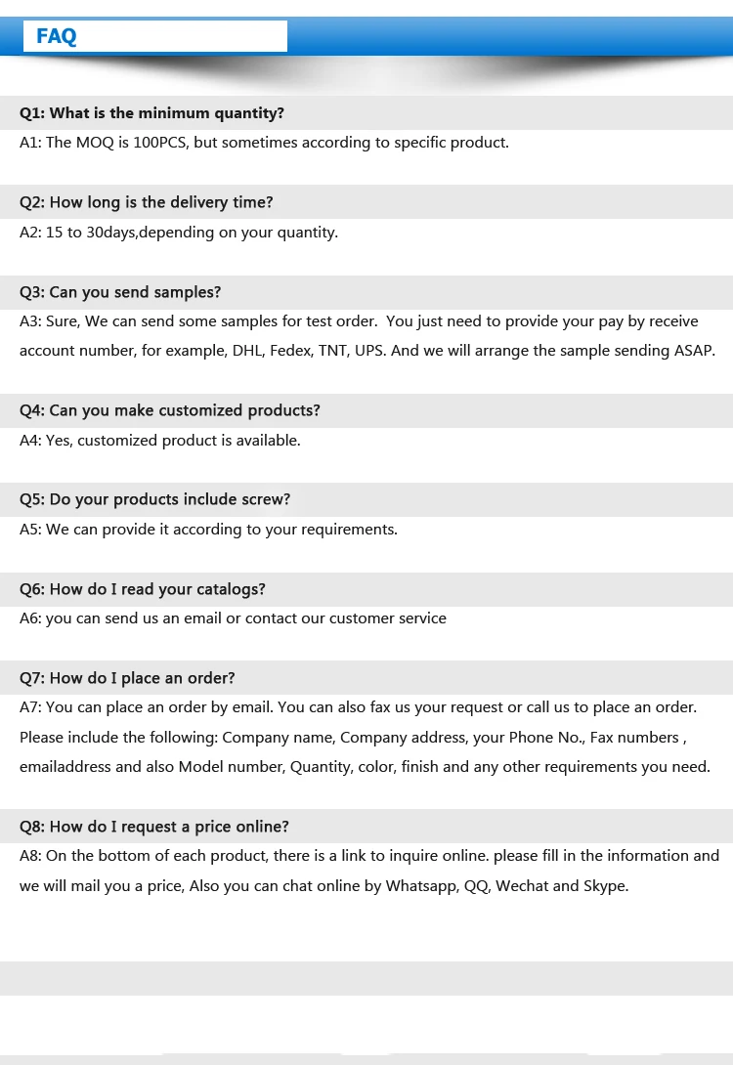Click the A1 answer about MOQ 100PCS
Viewport: 733px width, 1065px height.
(264, 143)
